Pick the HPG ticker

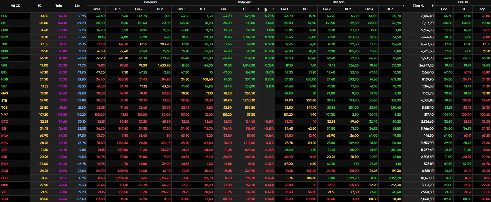click(x=4, y=142)
